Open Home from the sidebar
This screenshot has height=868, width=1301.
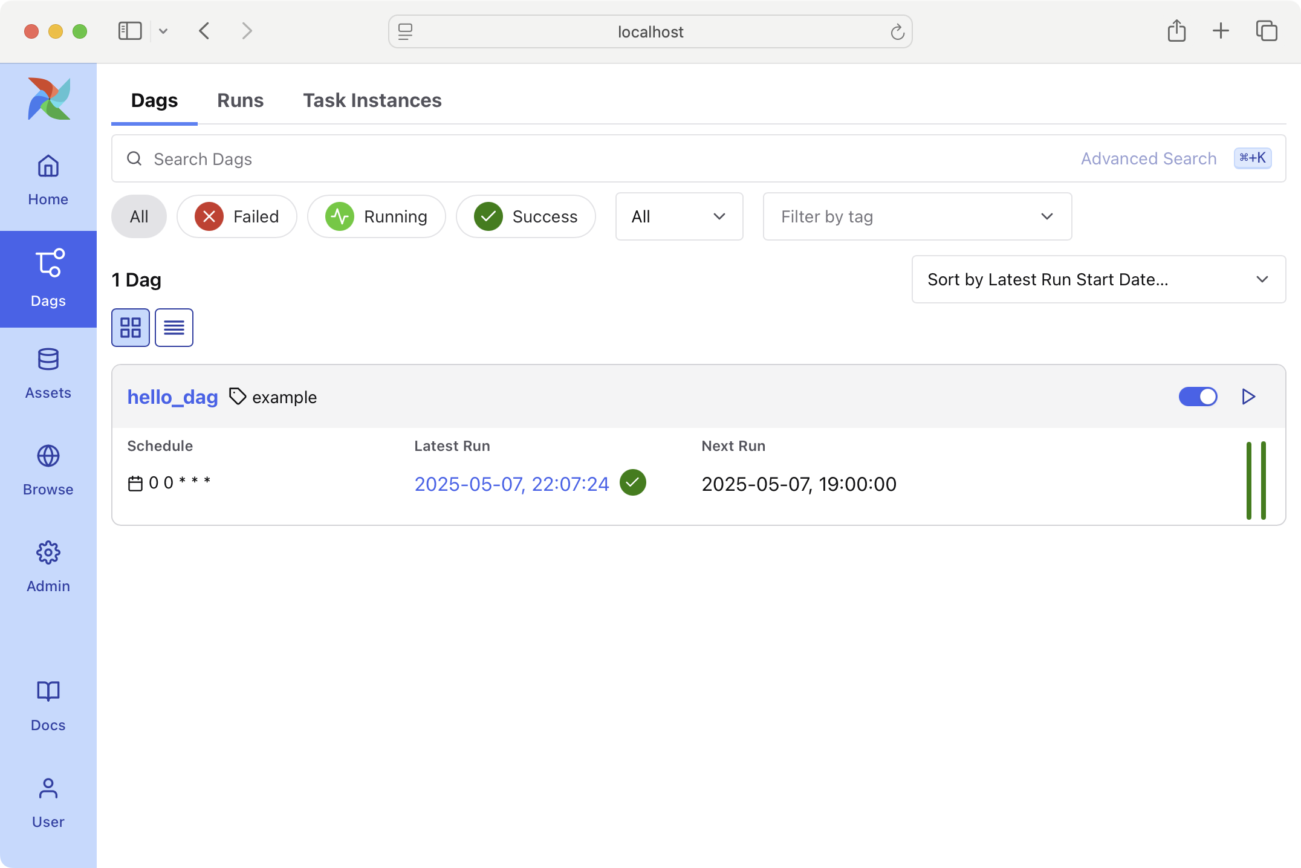pyautogui.click(x=48, y=180)
